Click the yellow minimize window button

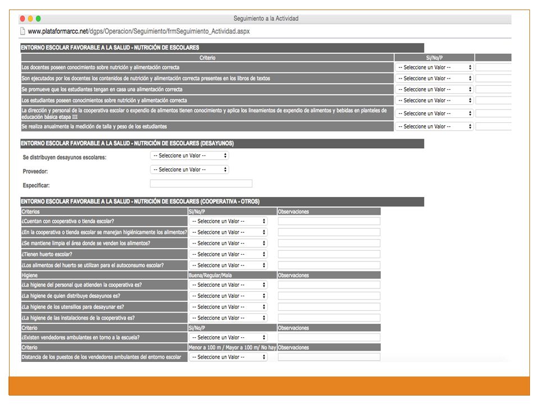point(30,19)
